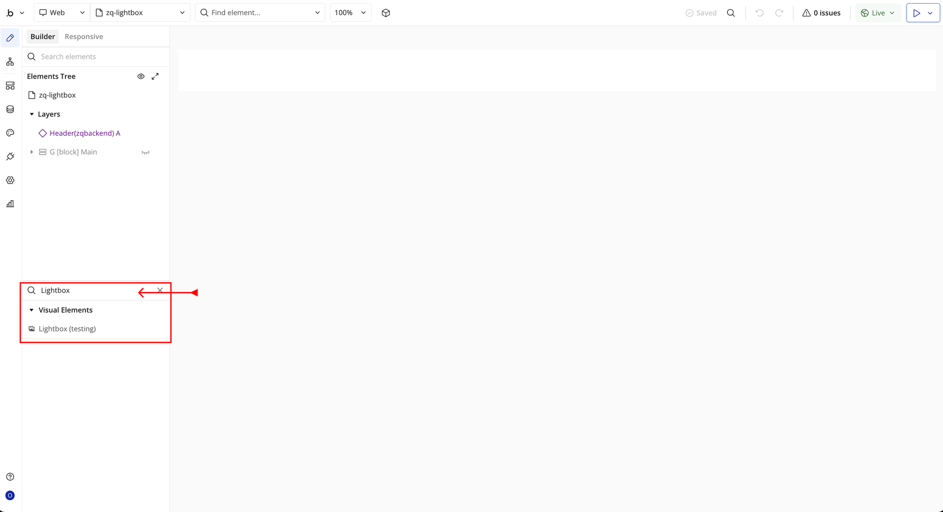Expand the G [block] Main tree item

point(32,152)
